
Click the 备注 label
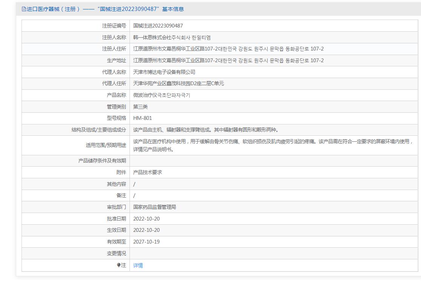[121, 195]
